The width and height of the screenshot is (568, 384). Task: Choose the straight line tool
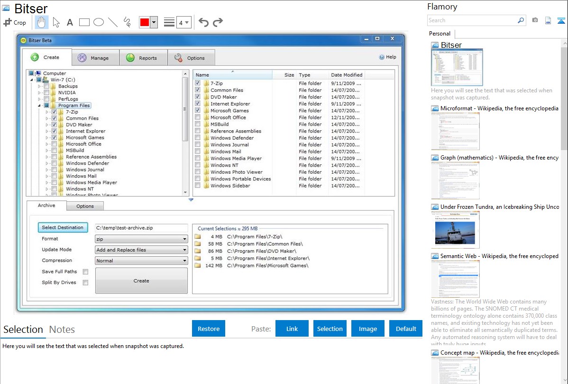[113, 22]
